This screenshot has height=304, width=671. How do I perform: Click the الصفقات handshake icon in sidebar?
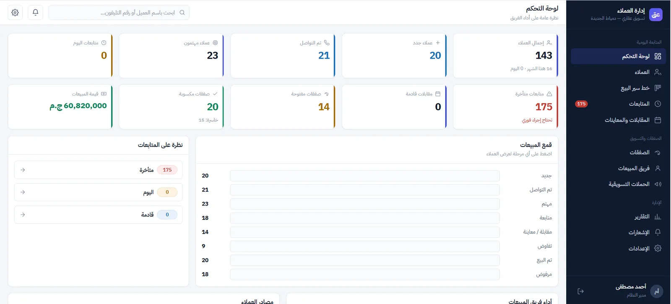click(x=658, y=152)
